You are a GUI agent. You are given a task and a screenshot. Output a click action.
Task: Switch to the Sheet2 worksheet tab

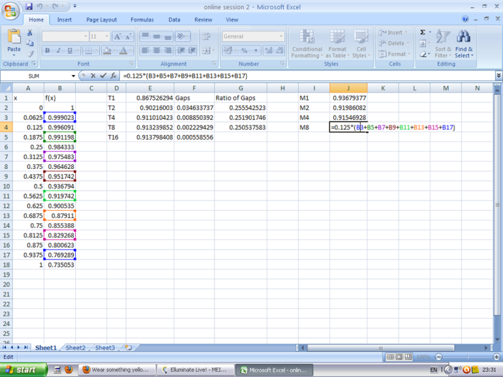[x=75, y=347]
